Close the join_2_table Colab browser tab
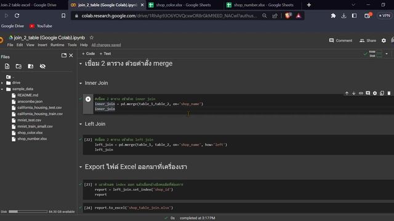The width and height of the screenshot is (394, 221). pyautogui.click(x=142, y=5)
